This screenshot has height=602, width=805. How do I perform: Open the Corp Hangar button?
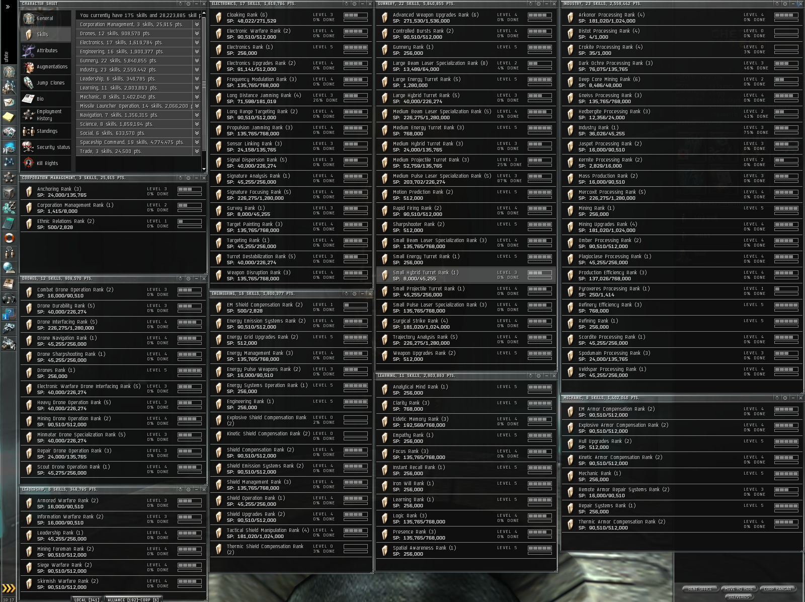[777, 589]
